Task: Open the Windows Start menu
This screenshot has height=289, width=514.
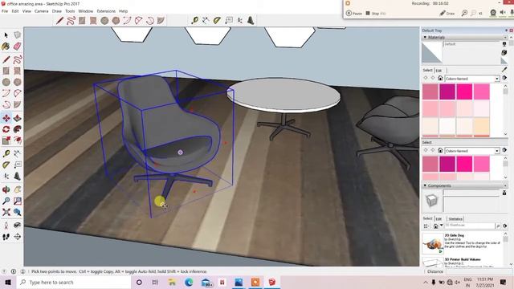Action: click(8, 282)
